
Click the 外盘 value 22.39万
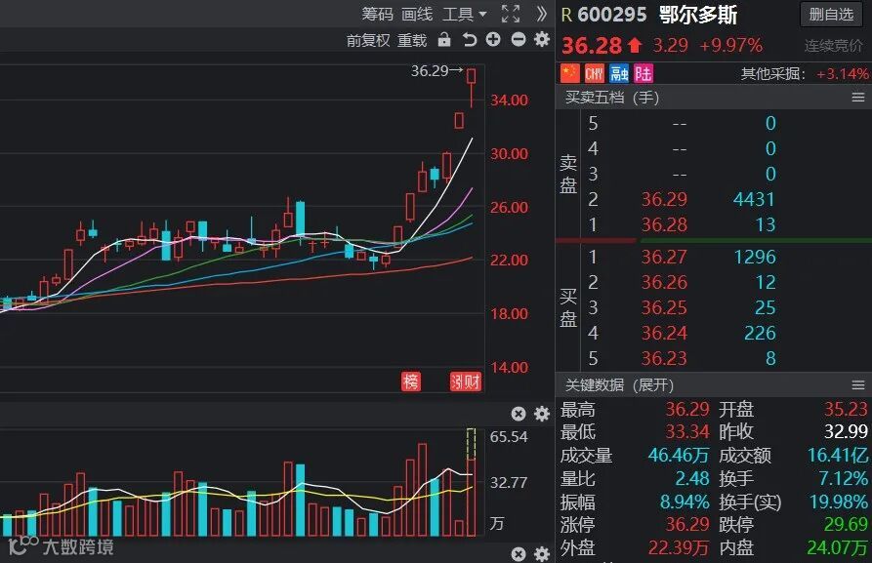[x=679, y=548]
